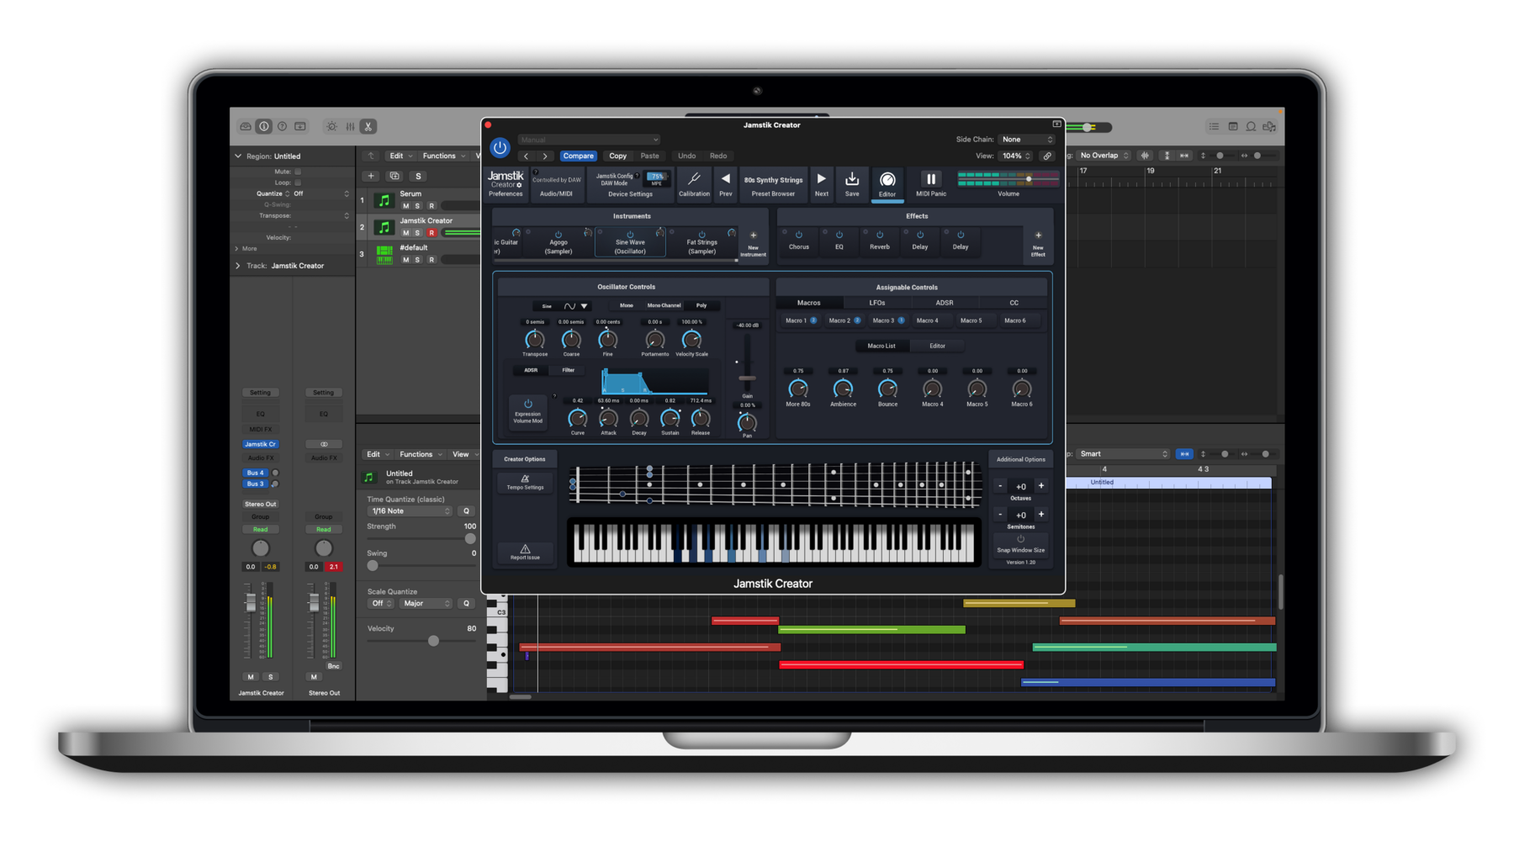Open Macro editor Editor tab

937,346
